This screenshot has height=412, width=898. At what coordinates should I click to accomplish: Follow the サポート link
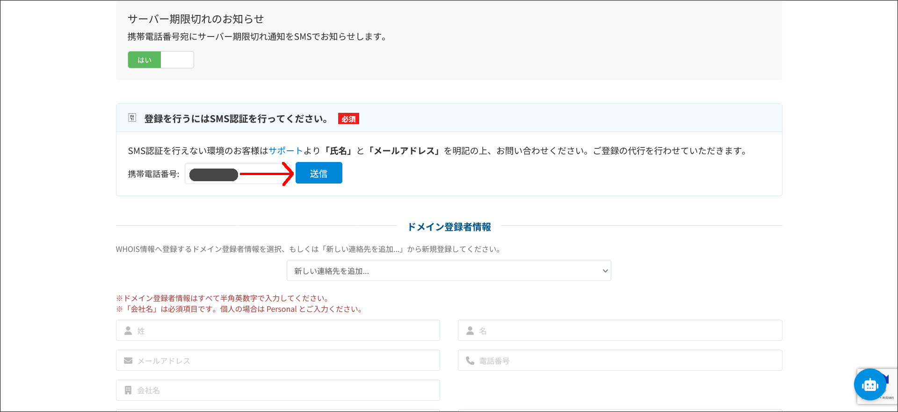pyautogui.click(x=285, y=151)
